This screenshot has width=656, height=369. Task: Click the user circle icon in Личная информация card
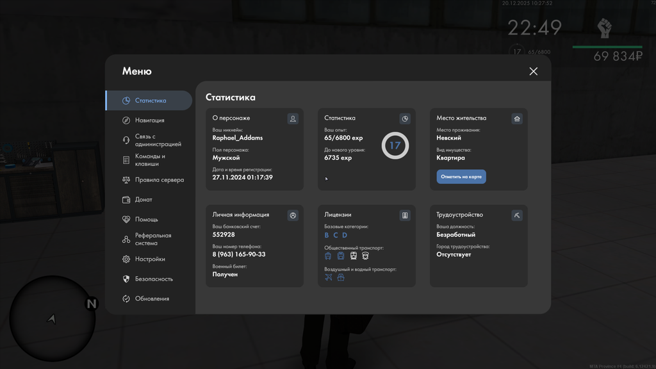point(293,215)
